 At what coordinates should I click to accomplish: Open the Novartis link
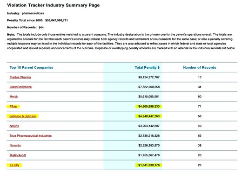(15, 145)
